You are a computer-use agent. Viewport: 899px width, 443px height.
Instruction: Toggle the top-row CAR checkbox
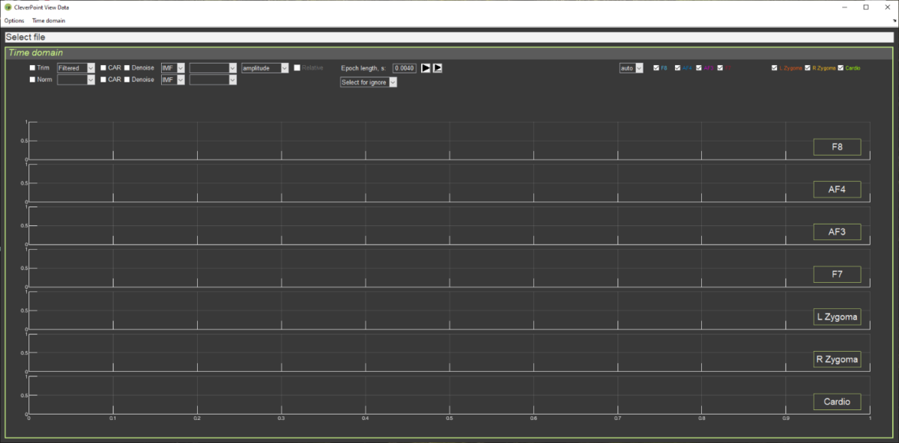(x=103, y=68)
